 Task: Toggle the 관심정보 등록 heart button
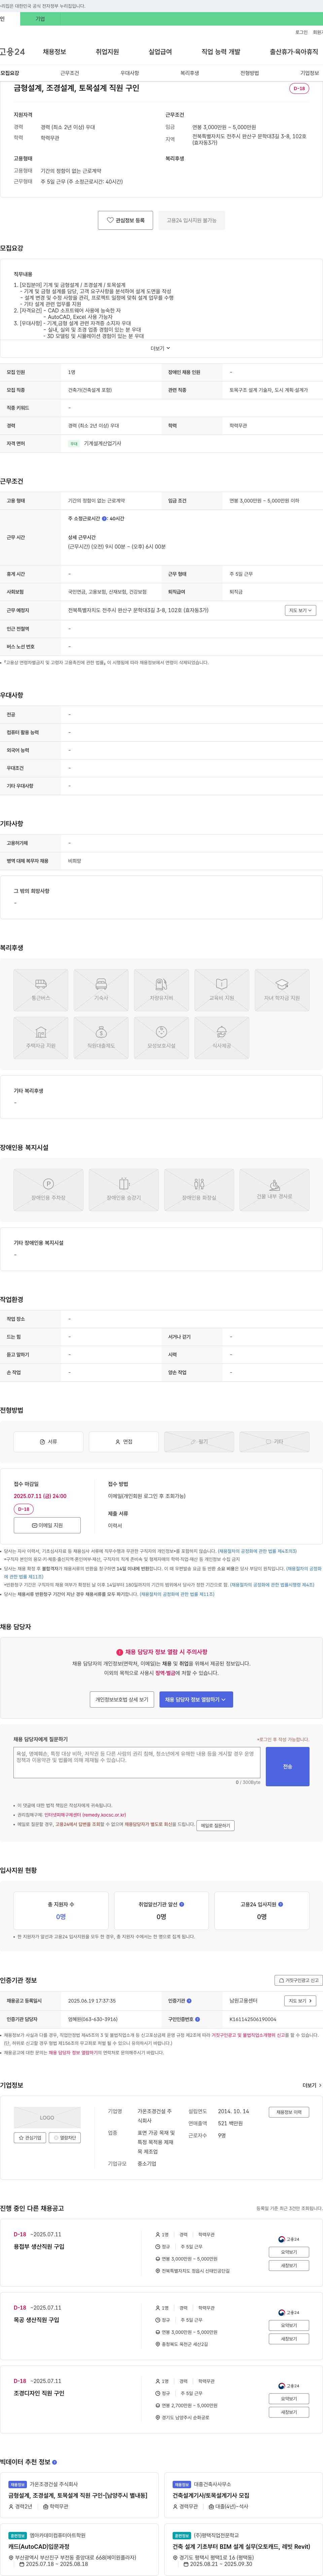point(126,220)
